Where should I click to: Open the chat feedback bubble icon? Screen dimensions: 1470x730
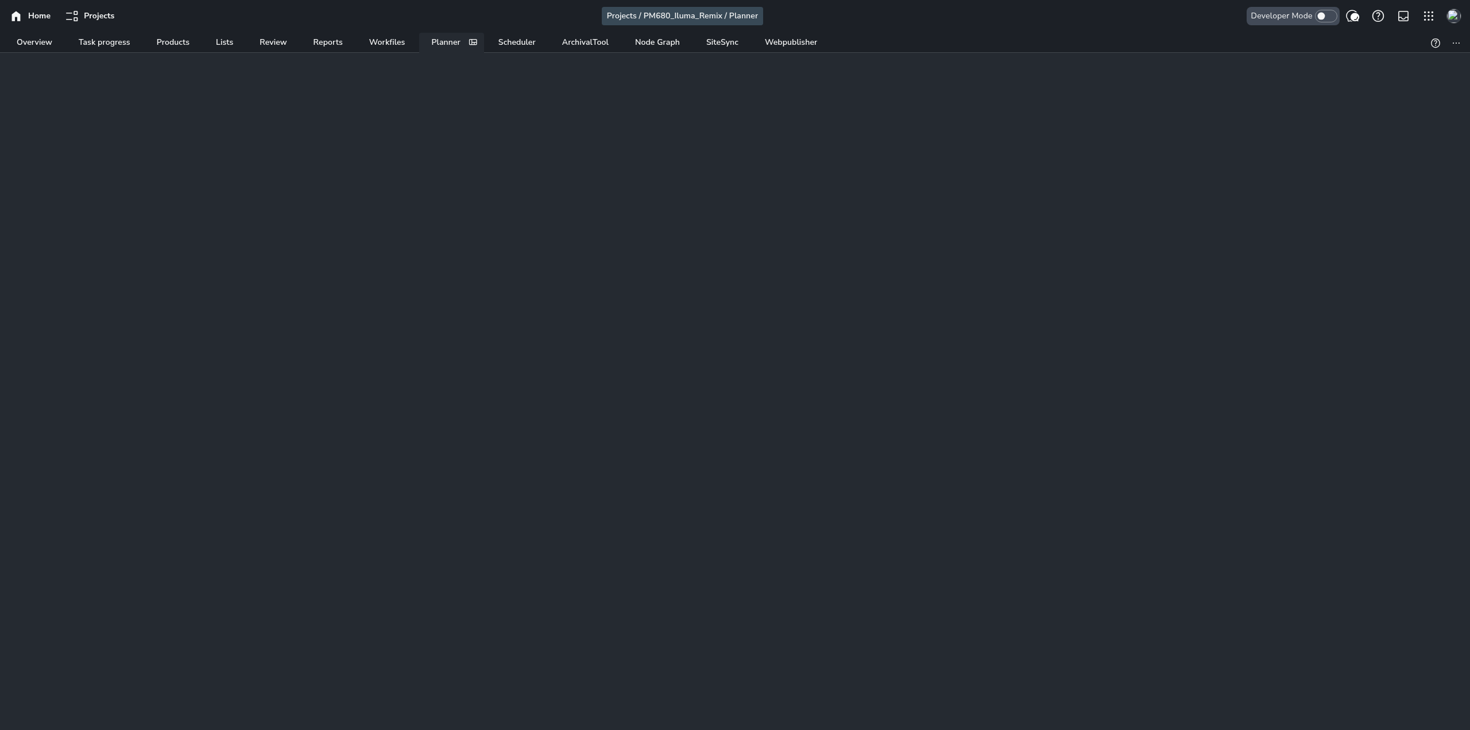click(1352, 16)
